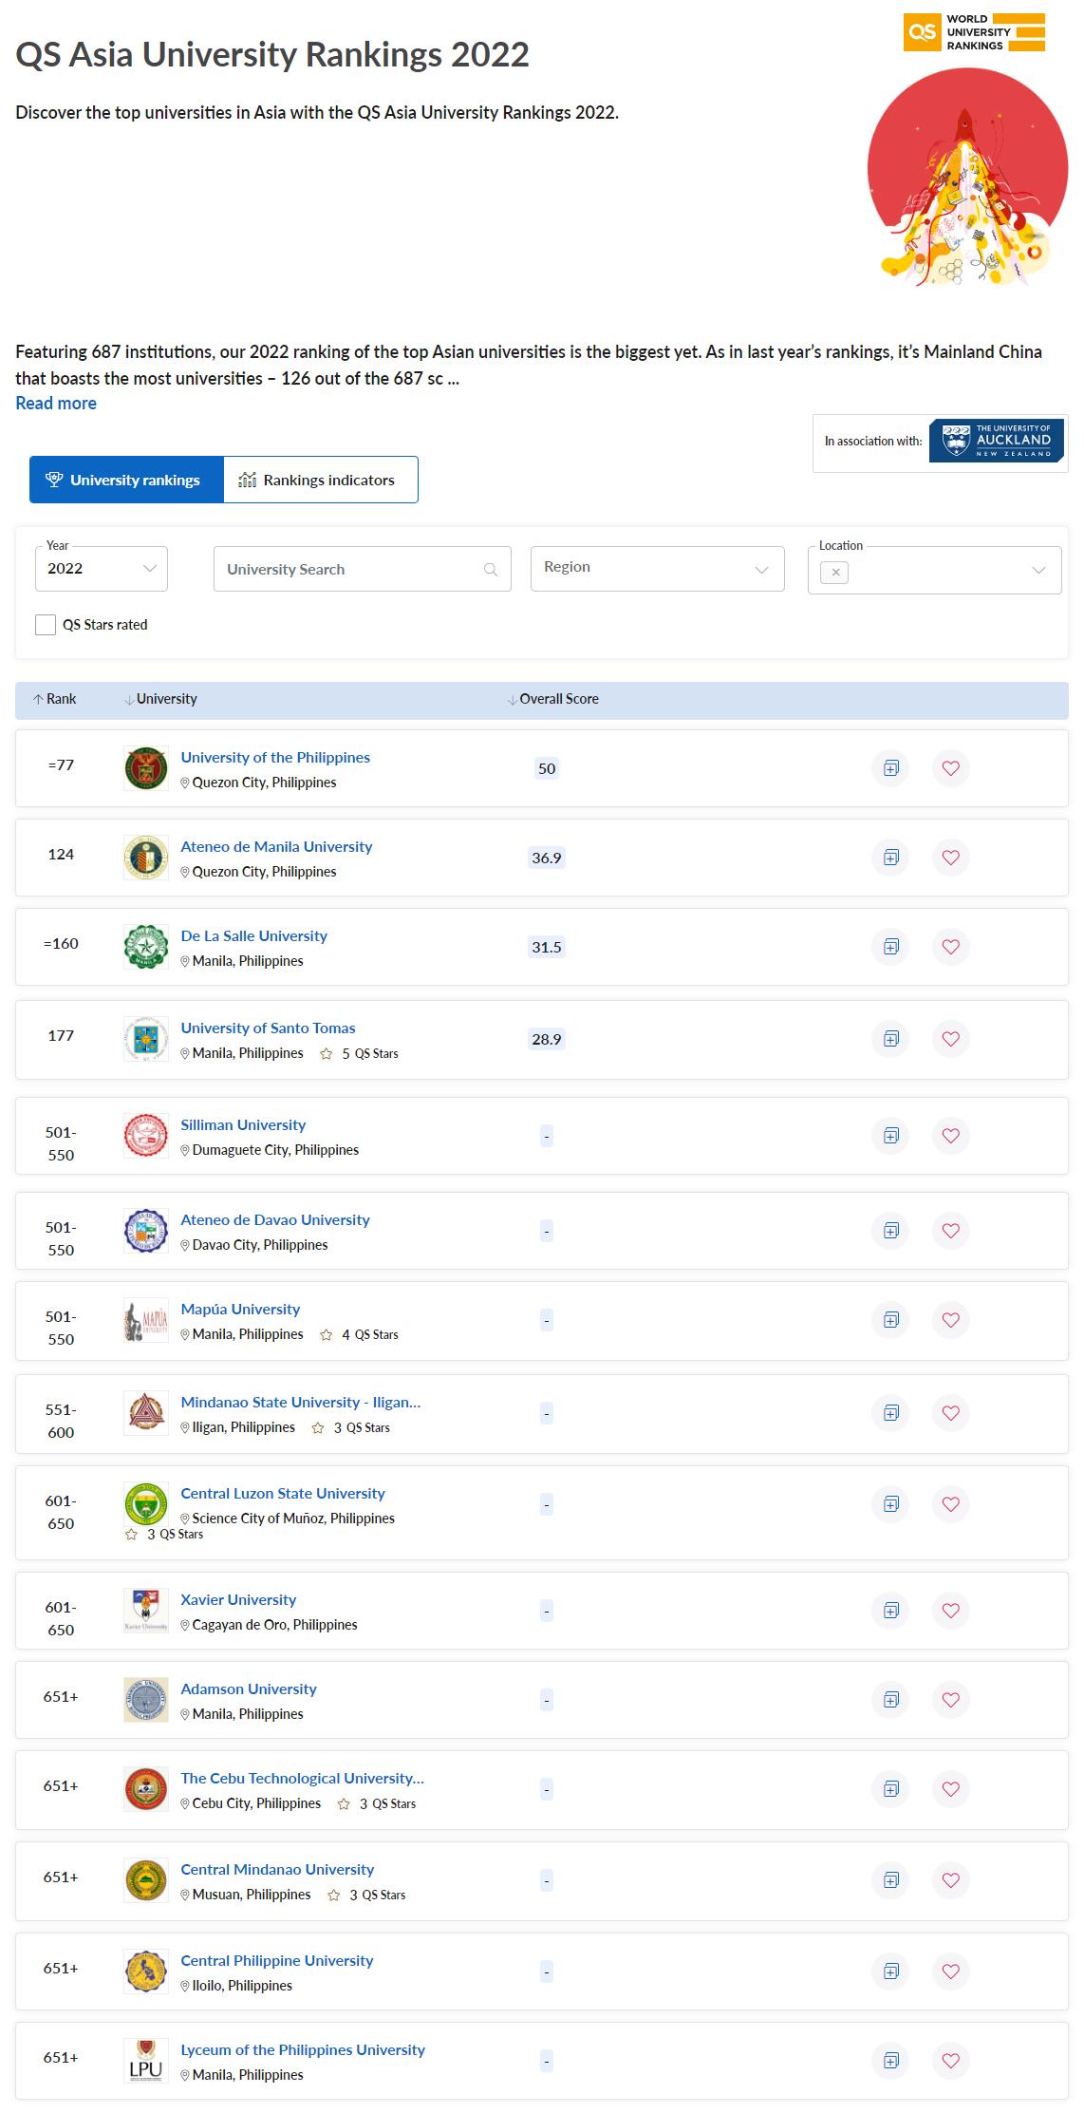Favorite University of Santo Tomas
The height and width of the screenshot is (2113, 1084).
[950, 1039]
